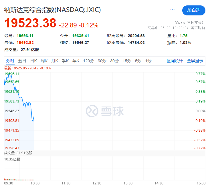Click the 振幅 value 1.03%
The image size is (212, 189).
185,43
